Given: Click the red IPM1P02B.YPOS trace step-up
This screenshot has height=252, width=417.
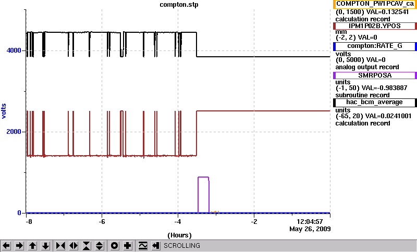Looking at the screenshot, I should (x=197, y=133).
